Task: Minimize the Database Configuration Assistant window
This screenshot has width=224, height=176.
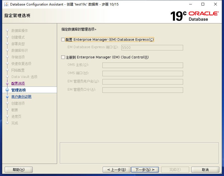Action: 191,4
